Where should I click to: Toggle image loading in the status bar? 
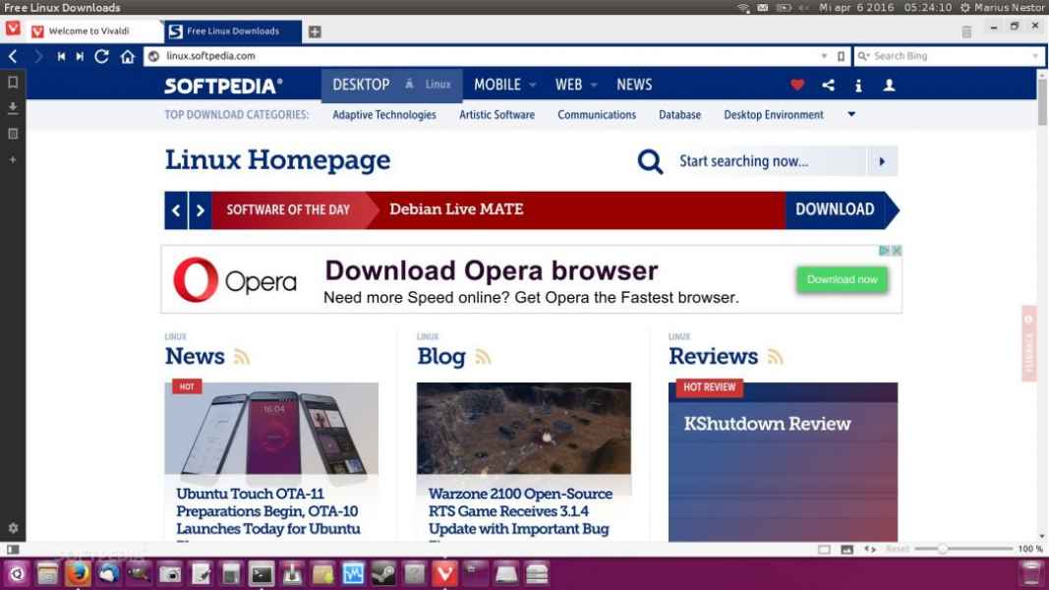coord(846,549)
